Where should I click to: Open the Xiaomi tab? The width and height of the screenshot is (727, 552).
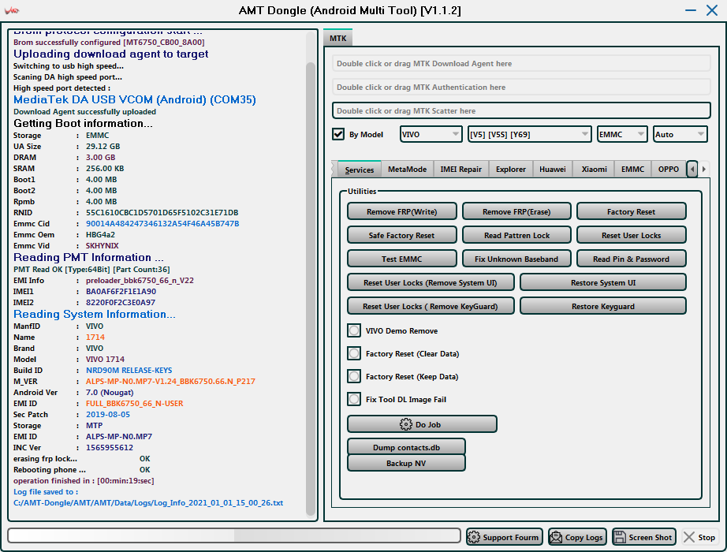pyautogui.click(x=594, y=170)
